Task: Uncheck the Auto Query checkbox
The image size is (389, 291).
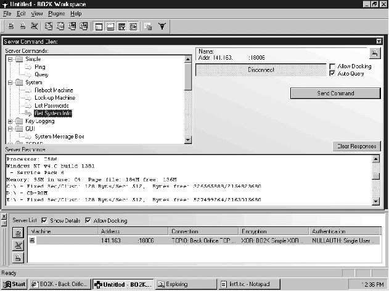Action: click(x=333, y=74)
